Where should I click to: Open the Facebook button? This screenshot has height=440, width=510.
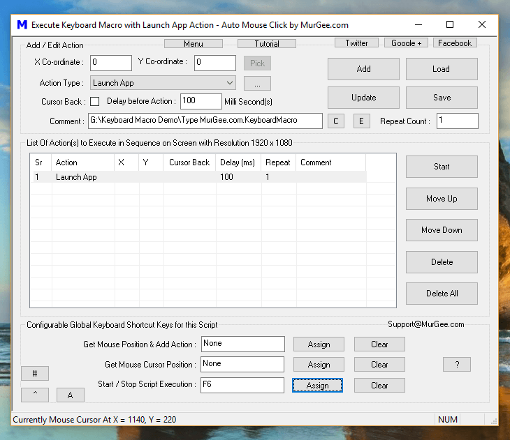click(455, 43)
